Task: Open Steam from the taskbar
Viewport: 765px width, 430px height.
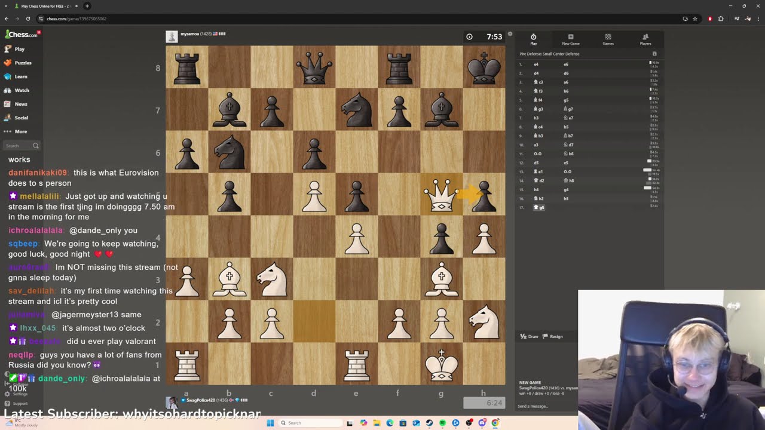Action: pos(429,423)
